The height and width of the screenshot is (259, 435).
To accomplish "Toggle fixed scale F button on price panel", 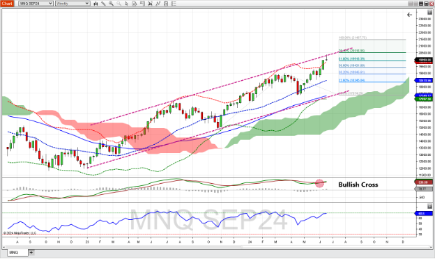I will [x=429, y=13].
